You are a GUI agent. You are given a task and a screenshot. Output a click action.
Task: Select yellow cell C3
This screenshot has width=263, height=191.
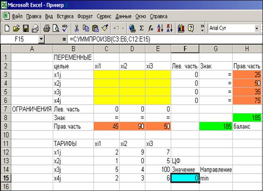pos(106,75)
